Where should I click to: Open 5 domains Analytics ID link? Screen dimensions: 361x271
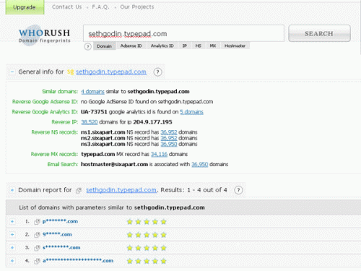click(191, 112)
